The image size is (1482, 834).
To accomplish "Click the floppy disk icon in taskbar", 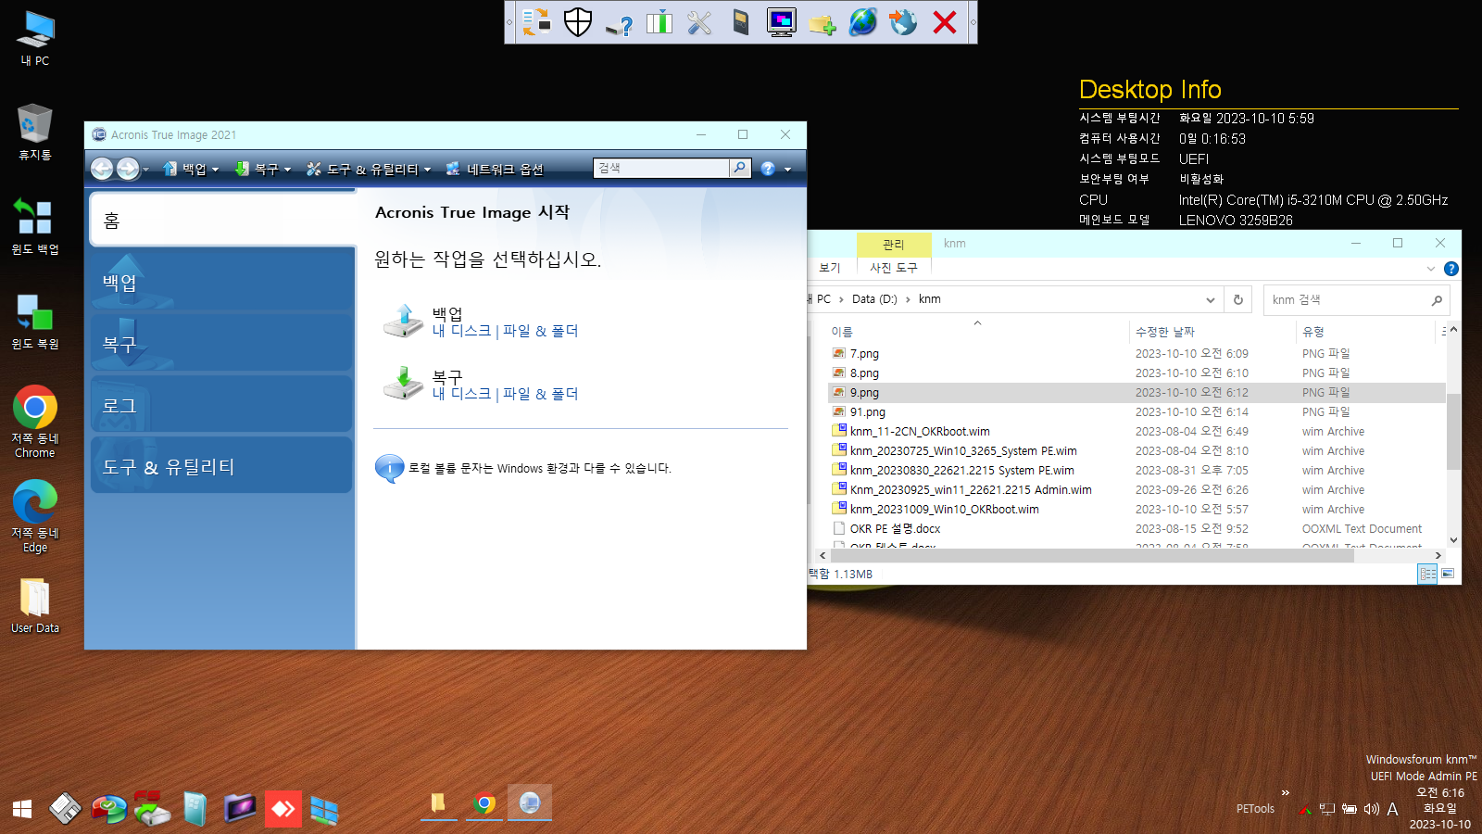I will pos(65,809).
